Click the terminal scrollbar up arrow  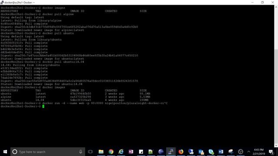pos(276,7)
